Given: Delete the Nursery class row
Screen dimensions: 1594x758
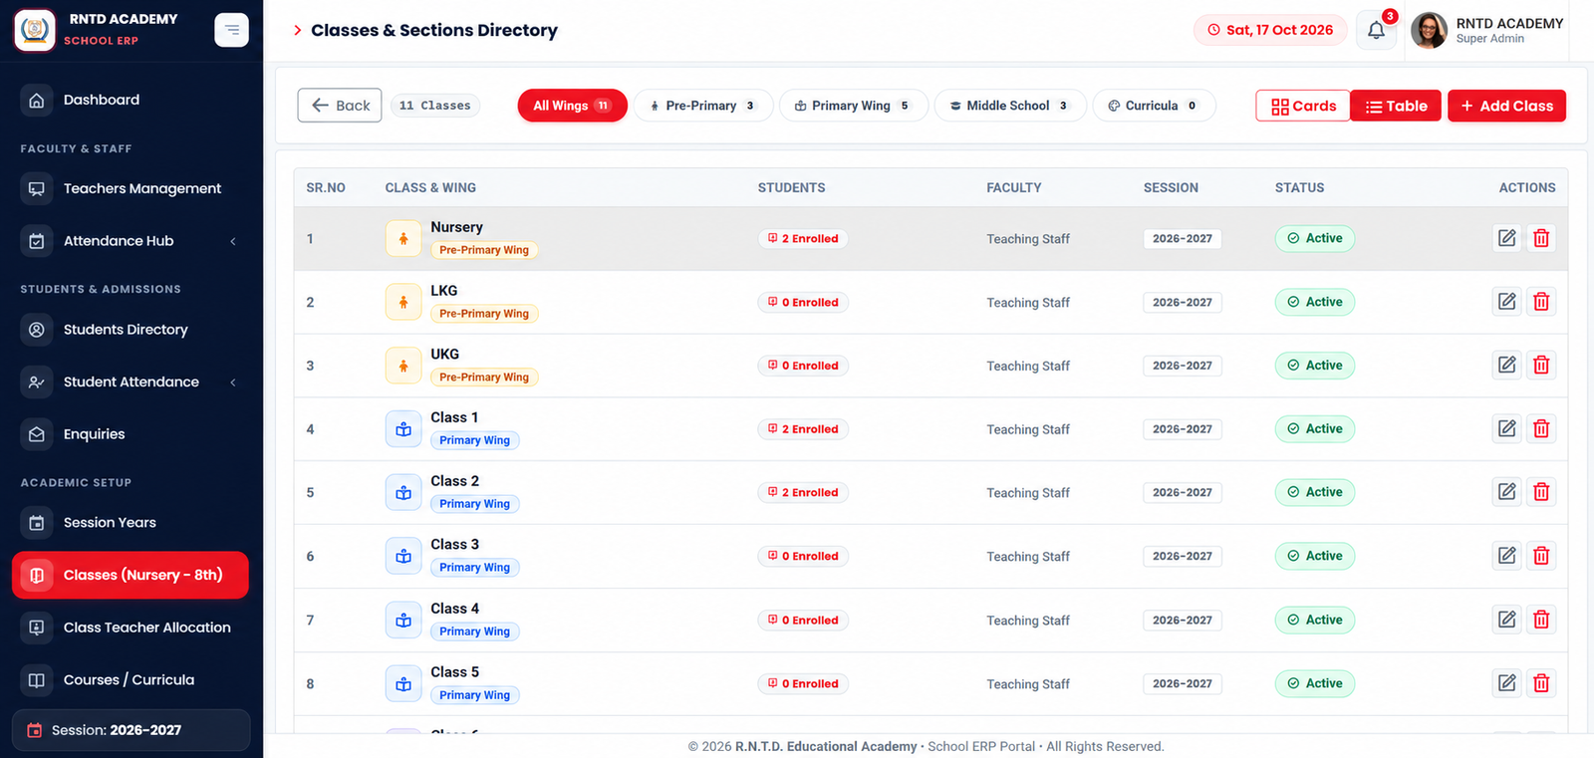Looking at the screenshot, I should (1541, 238).
